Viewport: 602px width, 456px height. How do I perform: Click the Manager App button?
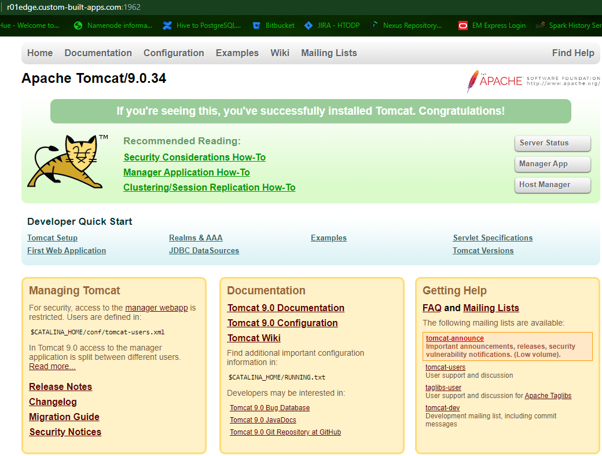coord(552,164)
